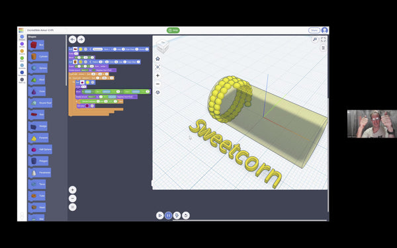Image resolution: width=397 pixels, height=248 pixels.
Task: Undo the last code edit
Action: (72, 40)
